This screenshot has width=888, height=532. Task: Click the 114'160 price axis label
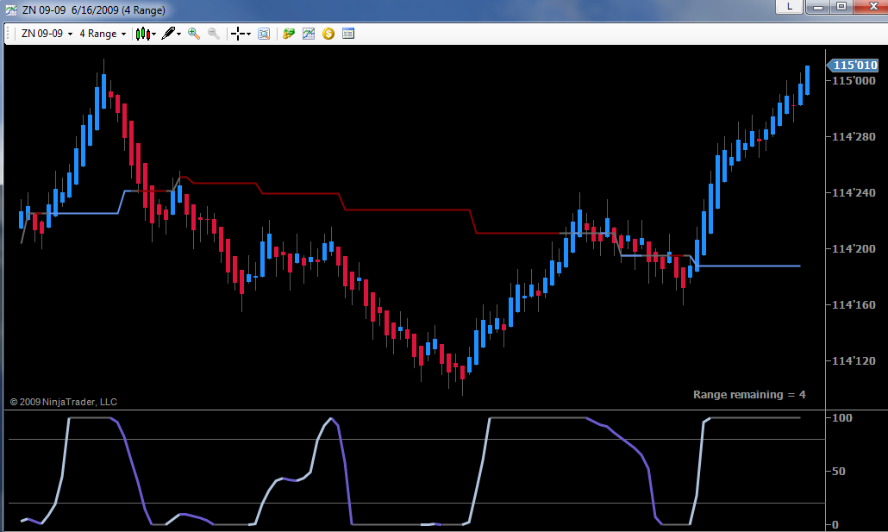(854, 305)
